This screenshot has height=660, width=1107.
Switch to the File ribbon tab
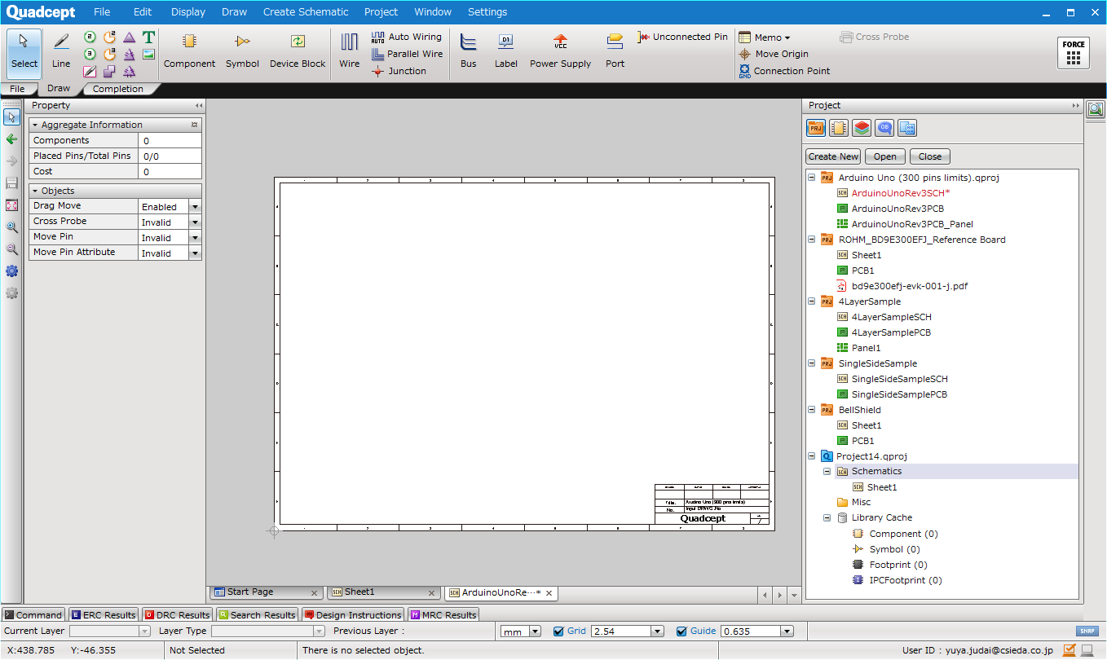(x=17, y=89)
